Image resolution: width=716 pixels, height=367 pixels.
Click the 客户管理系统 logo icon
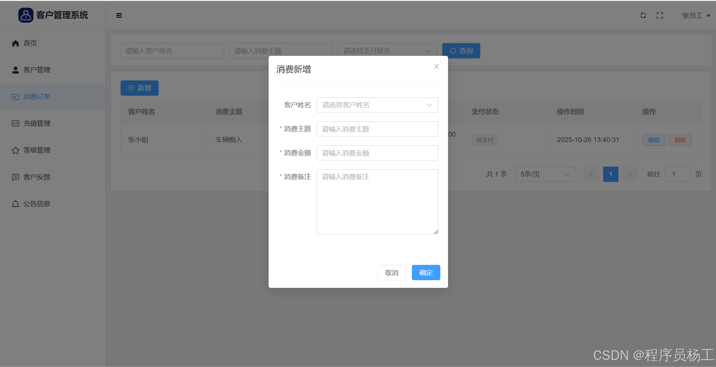click(26, 15)
